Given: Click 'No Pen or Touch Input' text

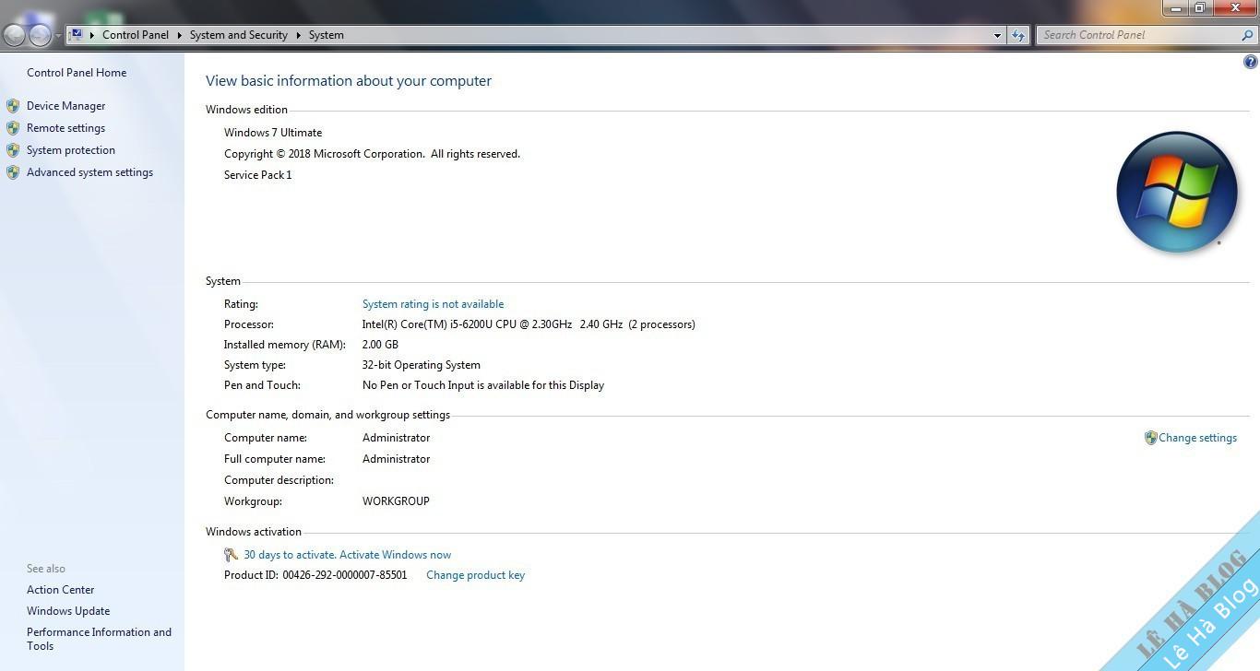Looking at the screenshot, I should [x=419, y=385].
